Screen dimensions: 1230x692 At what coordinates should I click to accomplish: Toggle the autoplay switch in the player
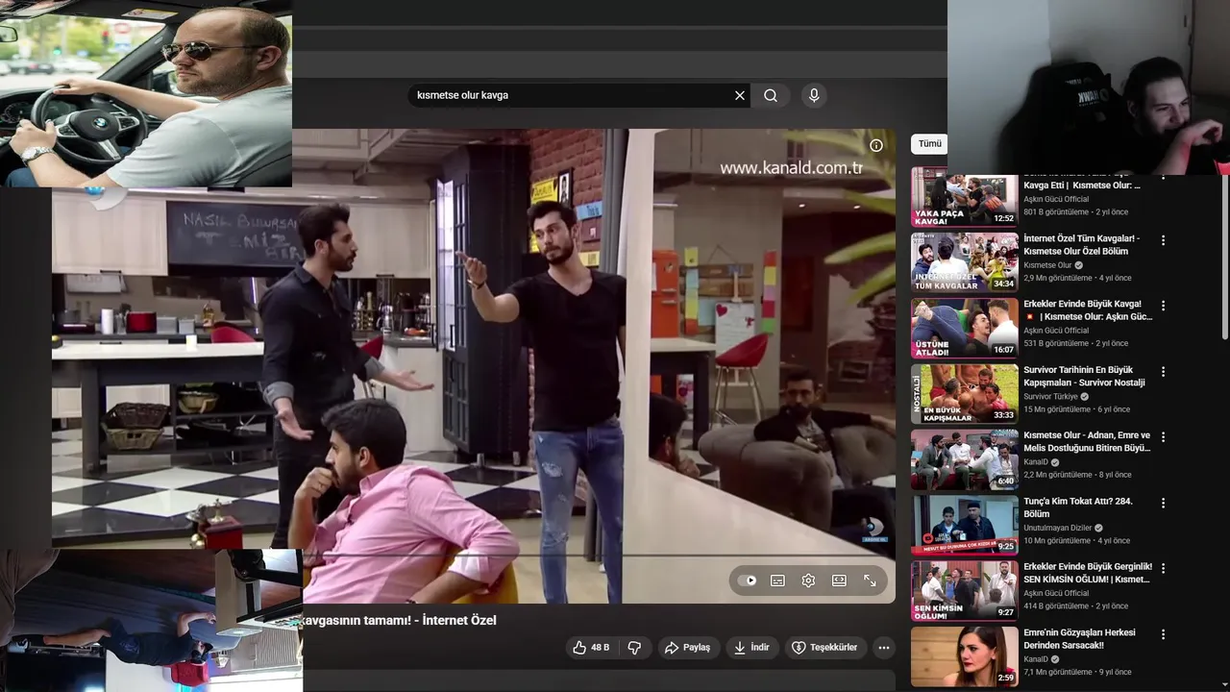tap(747, 581)
